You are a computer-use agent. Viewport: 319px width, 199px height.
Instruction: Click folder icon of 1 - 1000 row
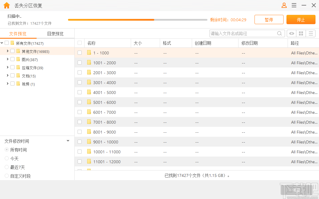click(x=89, y=53)
